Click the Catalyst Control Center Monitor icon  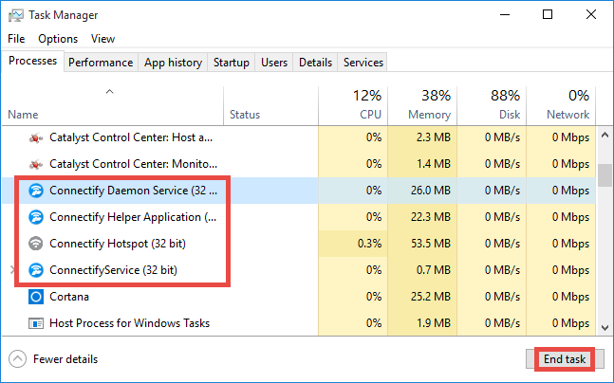(x=36, y=164)
